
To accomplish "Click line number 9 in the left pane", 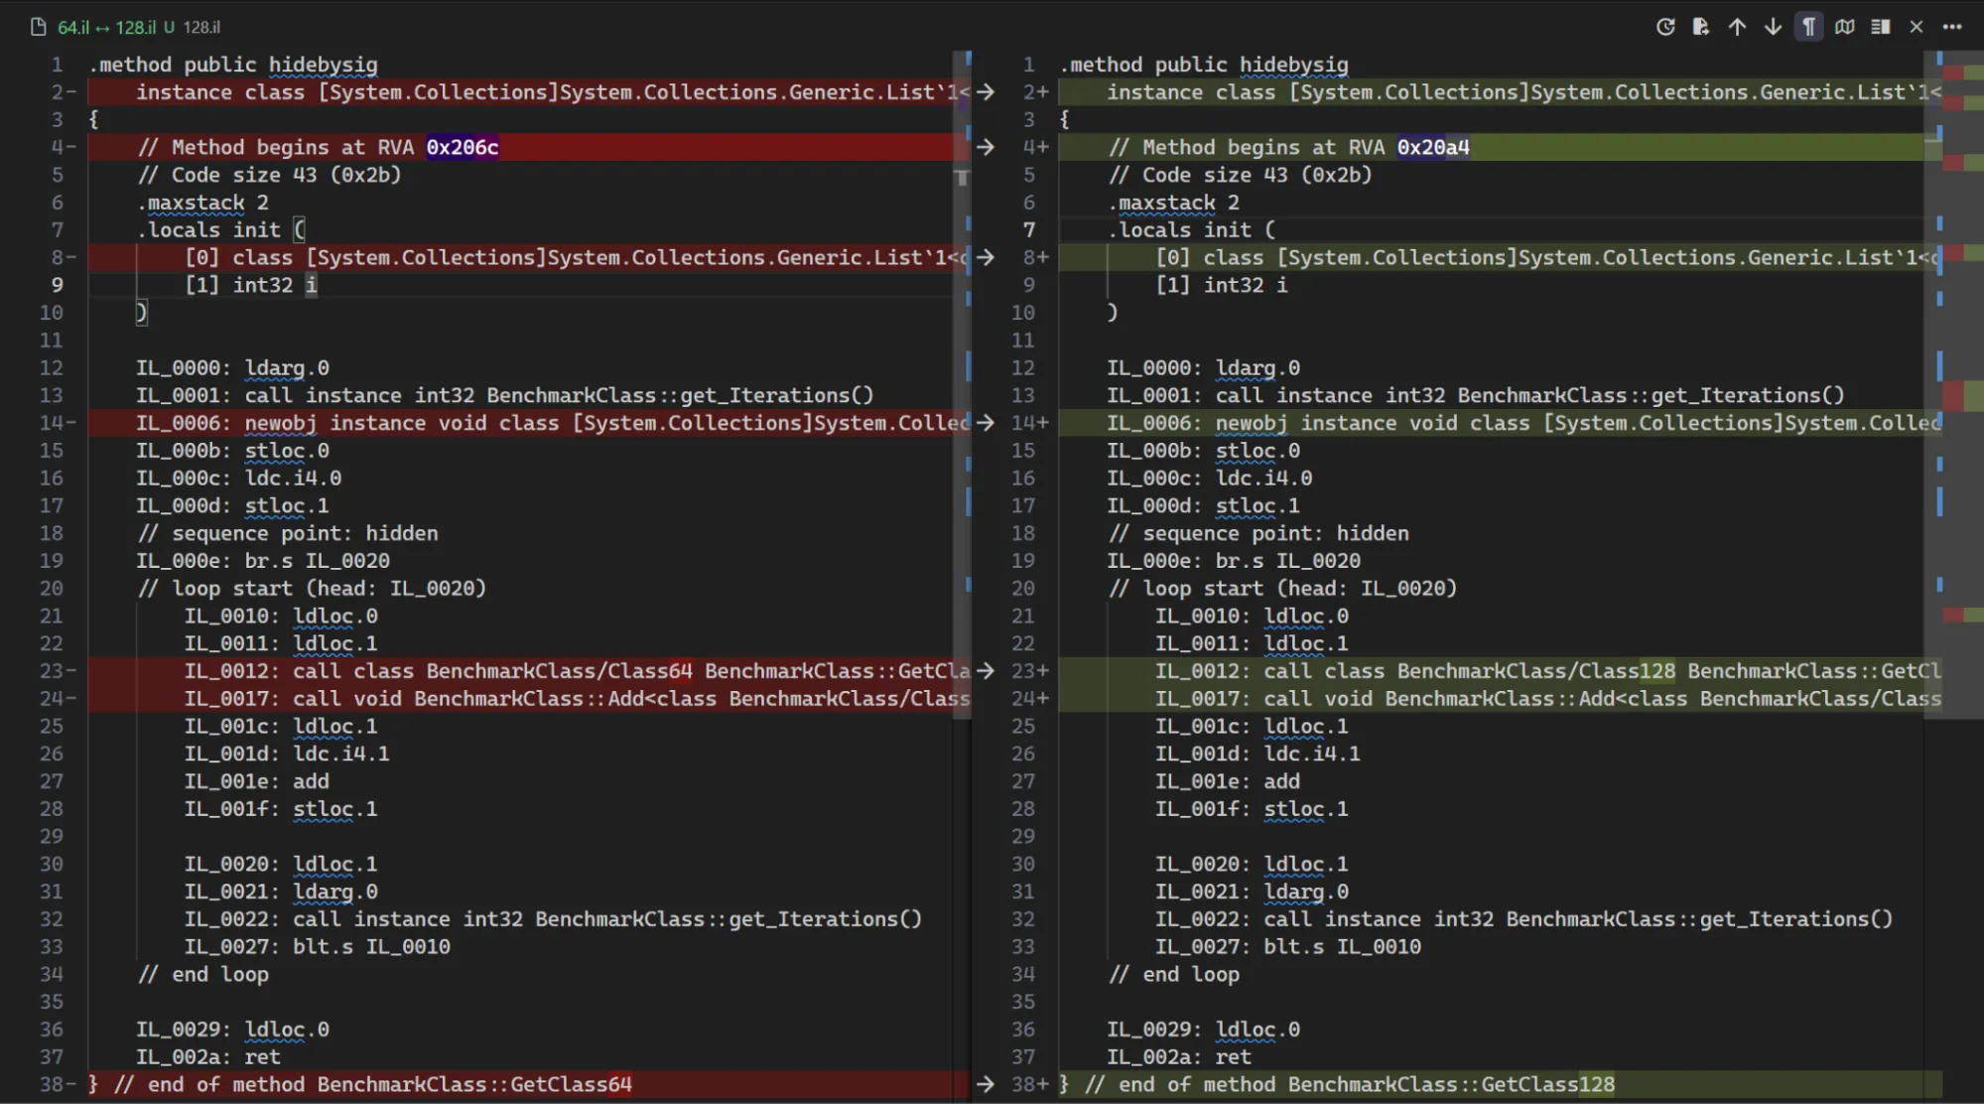I will coord(57,285).
